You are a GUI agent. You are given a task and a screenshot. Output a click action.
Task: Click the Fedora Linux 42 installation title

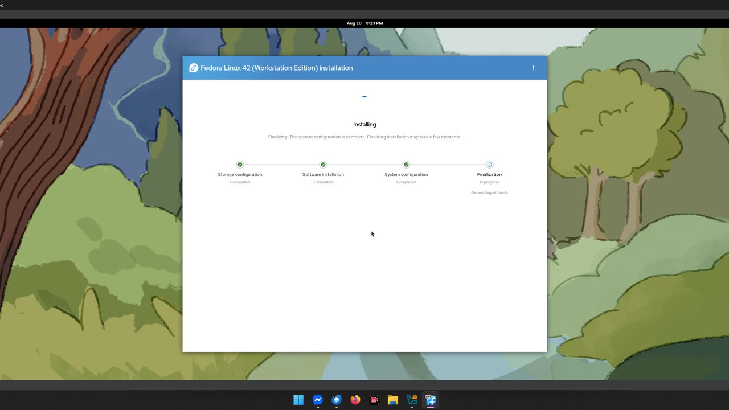point(277,68)
